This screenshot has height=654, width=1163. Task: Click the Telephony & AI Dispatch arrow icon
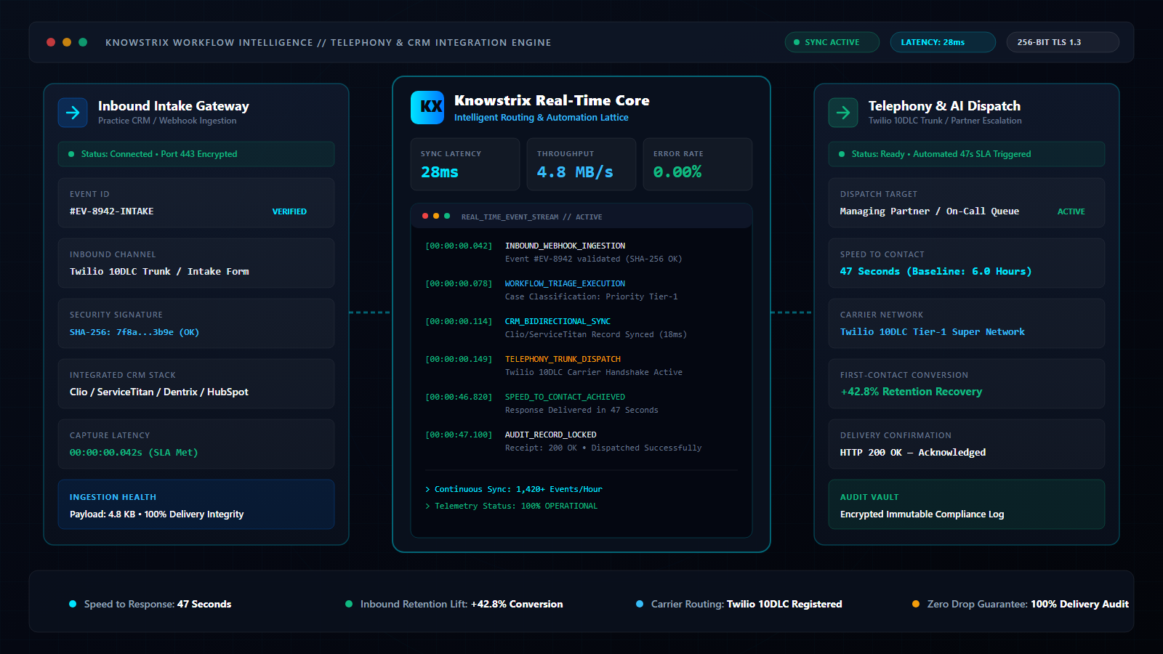click(843, 113)
